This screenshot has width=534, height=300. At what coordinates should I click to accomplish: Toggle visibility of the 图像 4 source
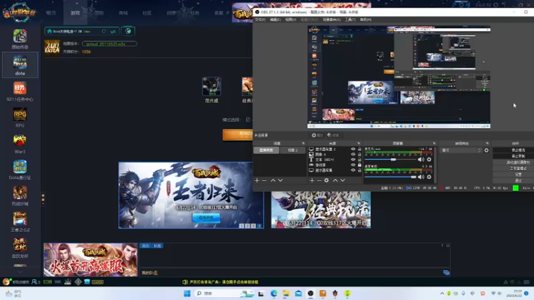353,155
